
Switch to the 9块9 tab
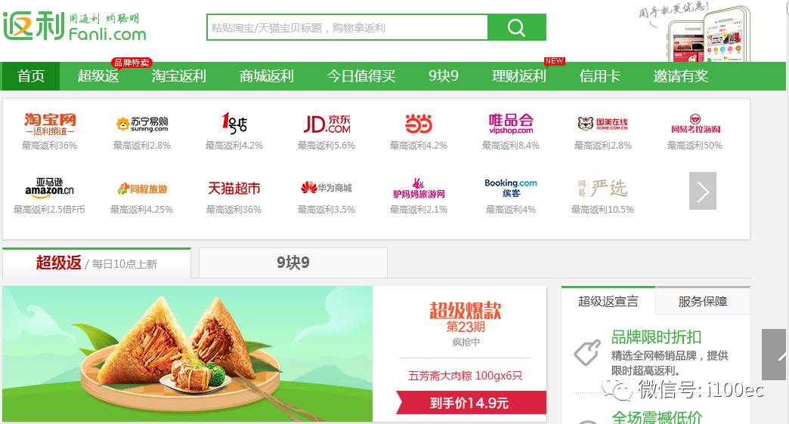[x=293, y=263]
